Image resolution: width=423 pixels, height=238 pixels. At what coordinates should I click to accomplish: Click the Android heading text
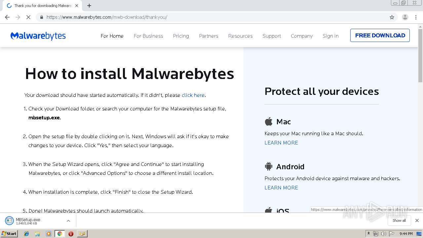click(290, 167)
